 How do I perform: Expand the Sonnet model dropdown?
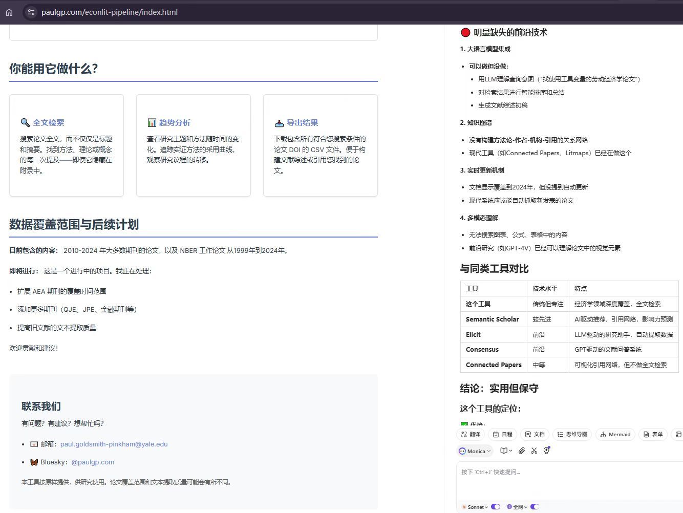click(475, 507)
